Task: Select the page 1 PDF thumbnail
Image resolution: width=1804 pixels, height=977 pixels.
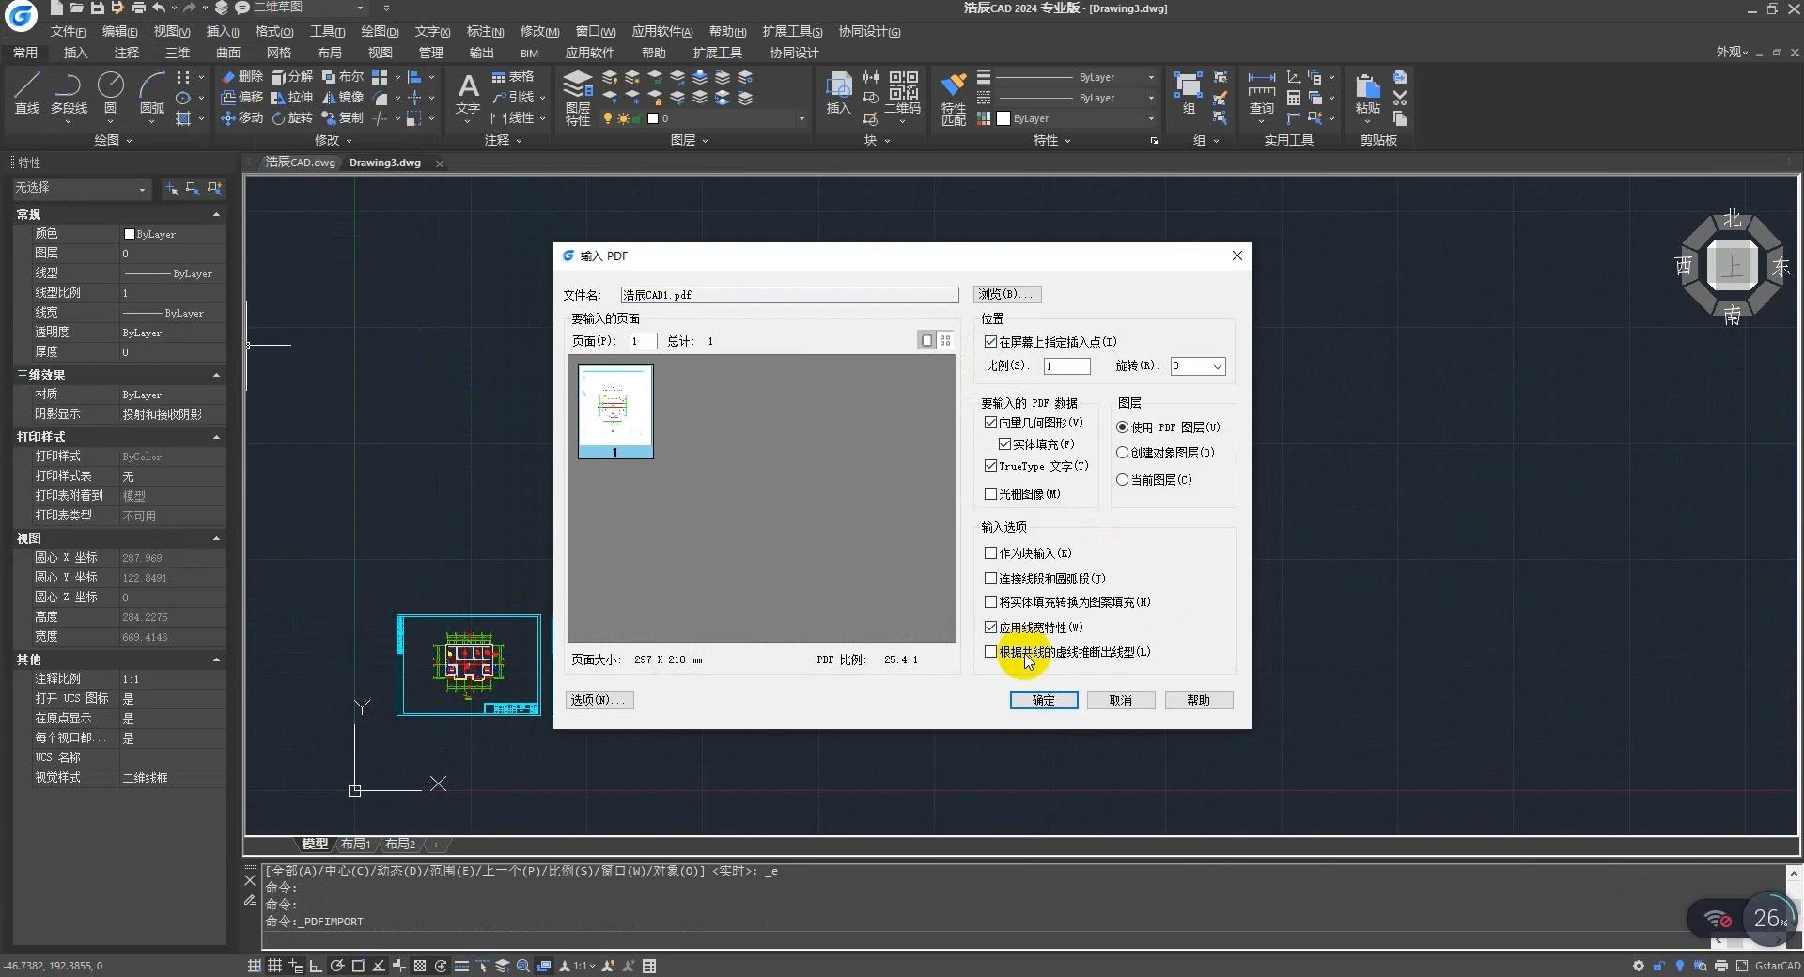Action: point(615,411)
